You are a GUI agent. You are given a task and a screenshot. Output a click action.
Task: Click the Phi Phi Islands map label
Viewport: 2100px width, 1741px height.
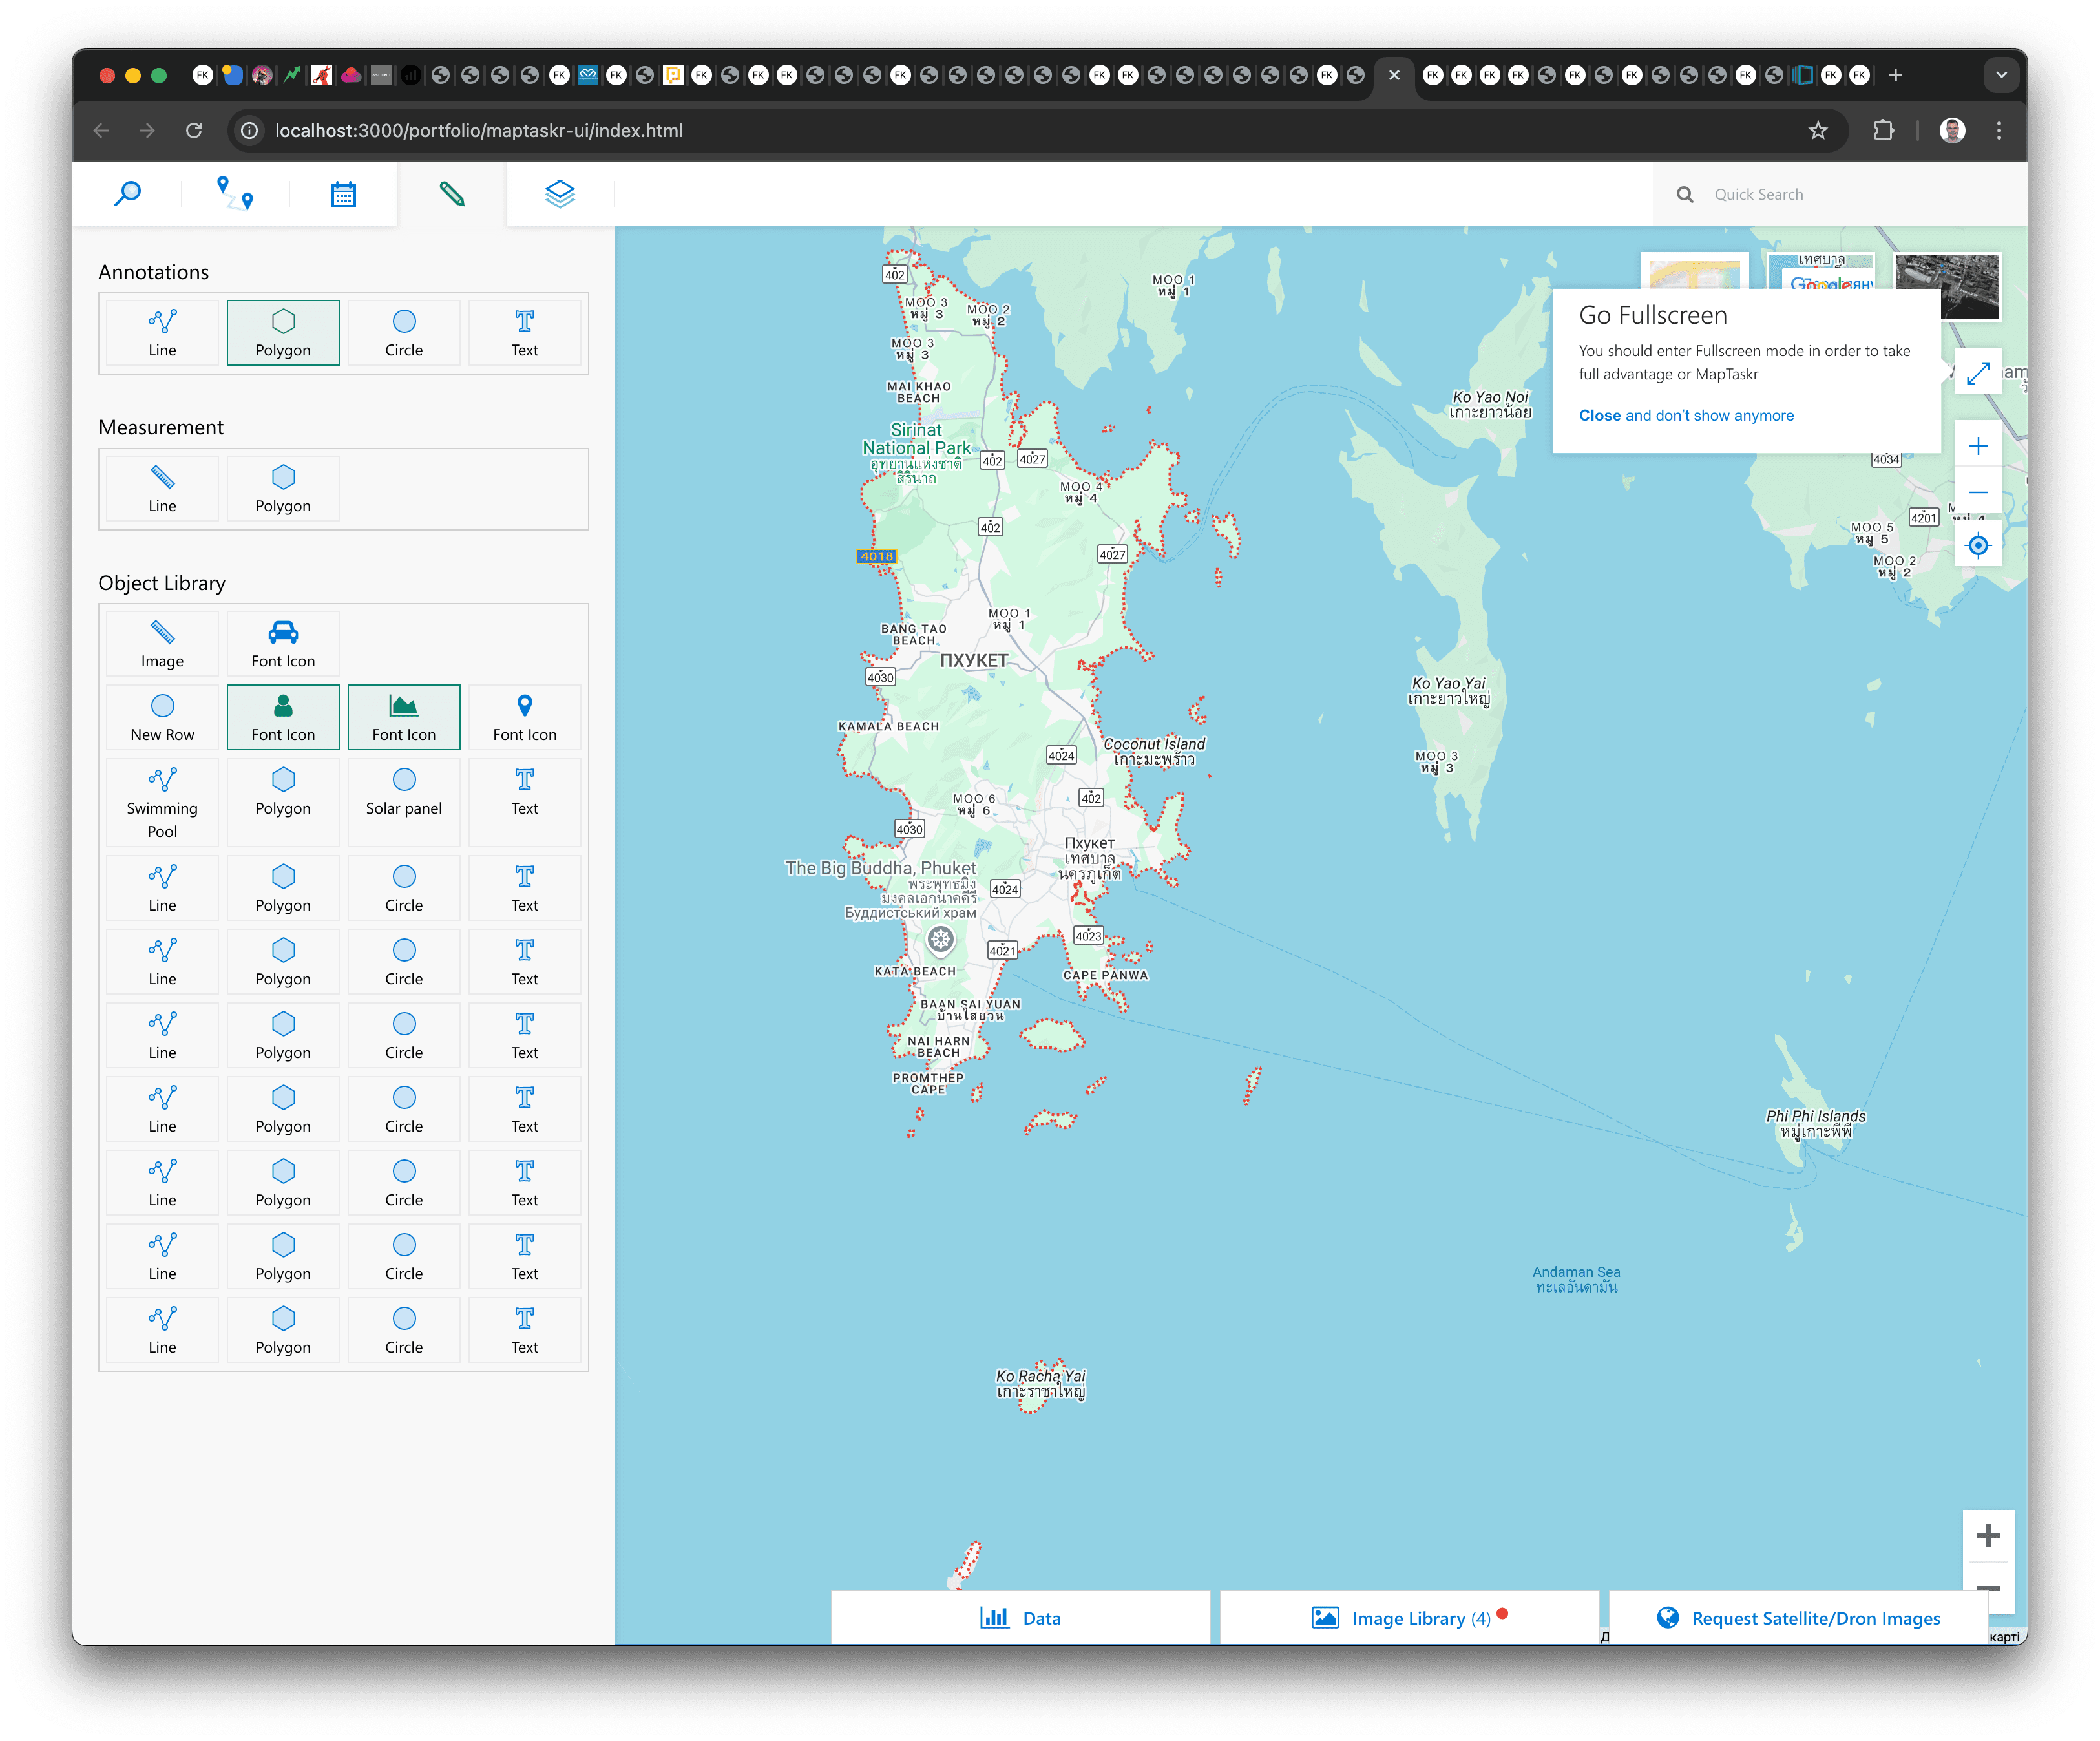(1815, 1123)
